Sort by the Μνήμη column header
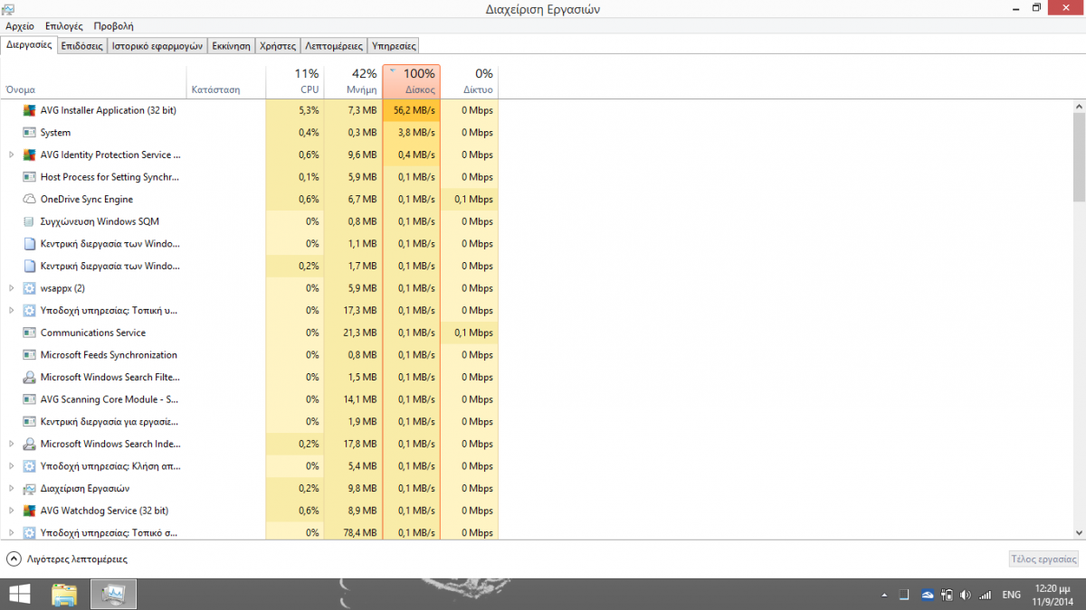 (353, 81)
